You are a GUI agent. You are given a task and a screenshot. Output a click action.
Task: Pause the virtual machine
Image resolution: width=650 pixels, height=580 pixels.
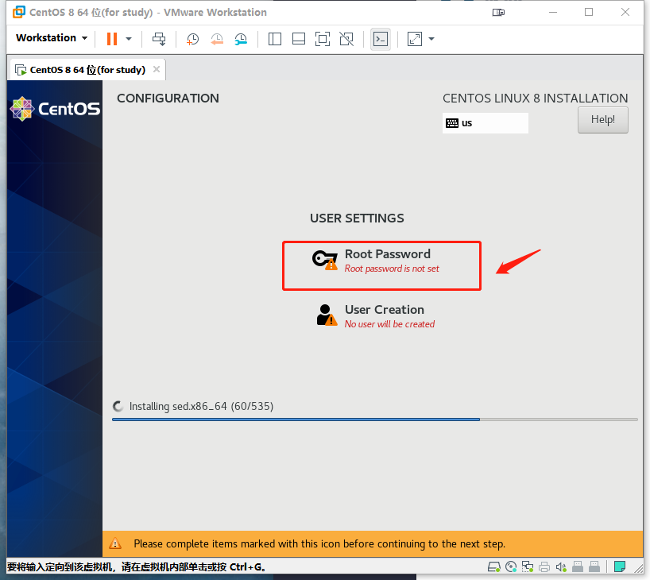(112, 39)
